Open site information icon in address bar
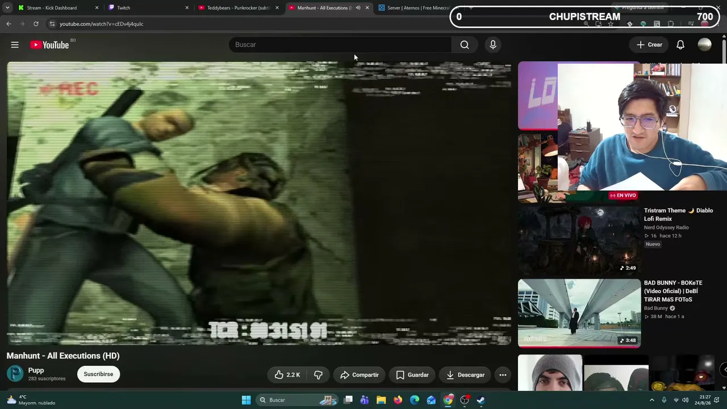The image size is (727, 409). click(x=52, y=24)
